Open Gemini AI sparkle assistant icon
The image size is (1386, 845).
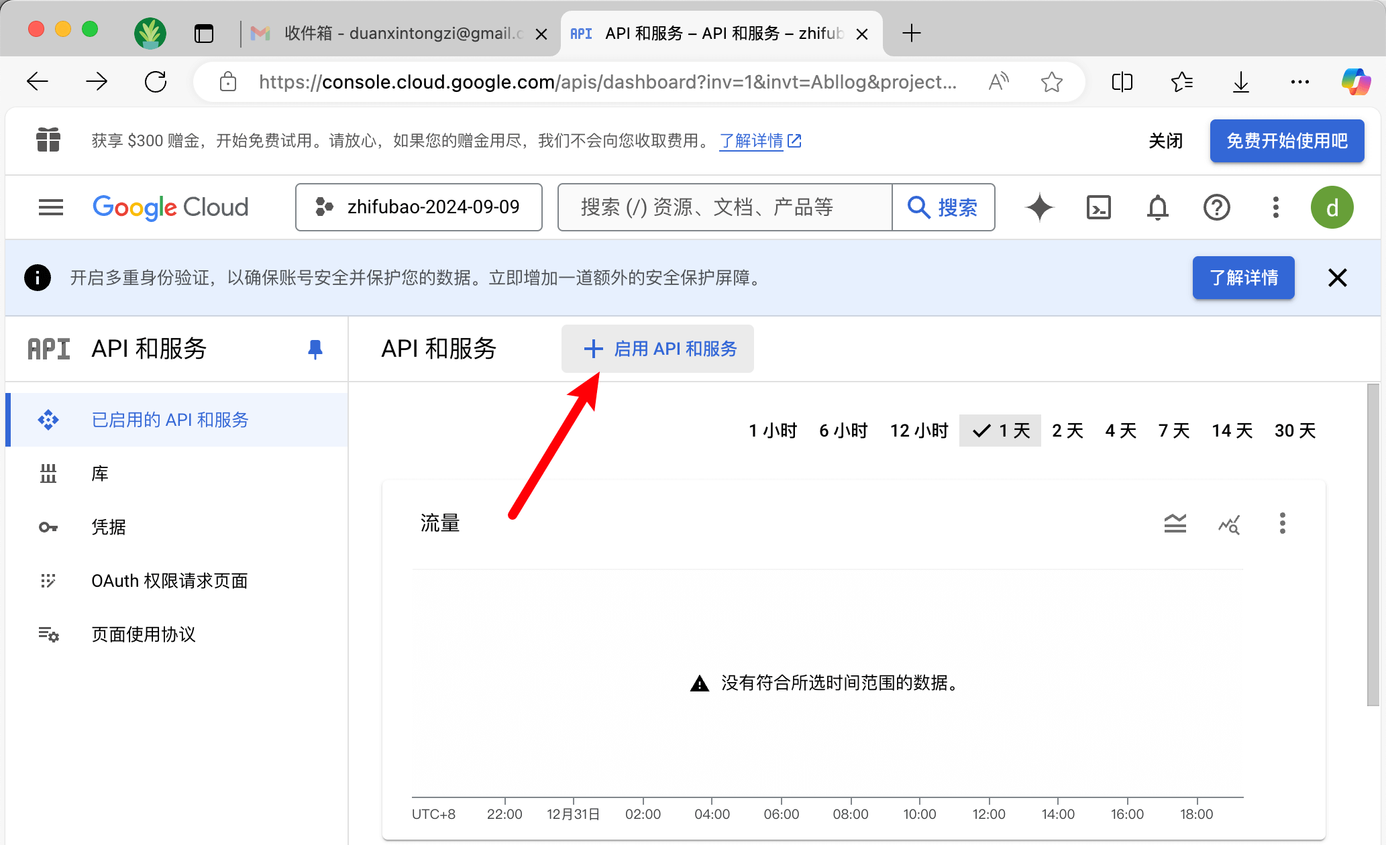tap(1039, 207)
